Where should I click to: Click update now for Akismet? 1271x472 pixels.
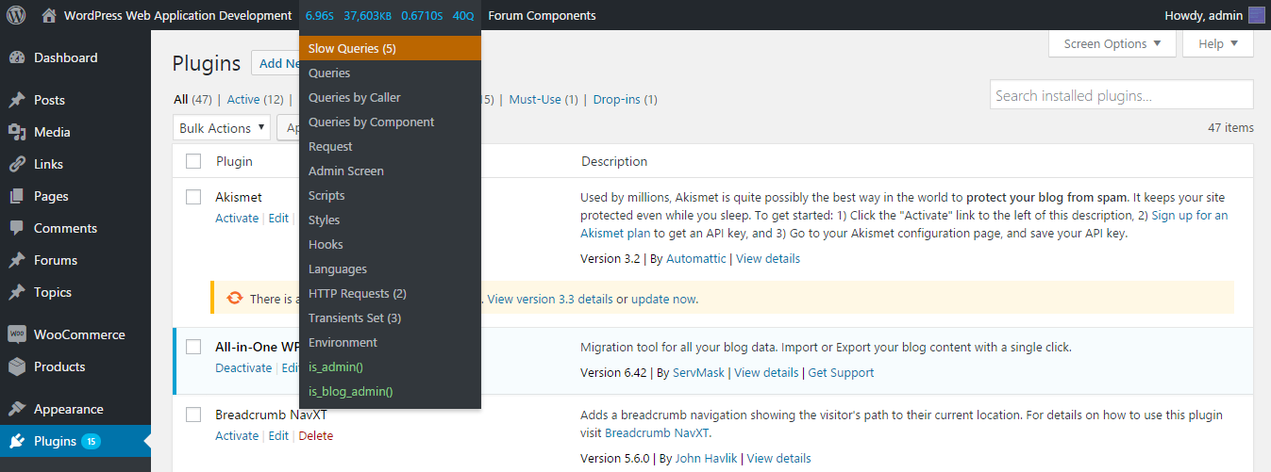[663, 299]
